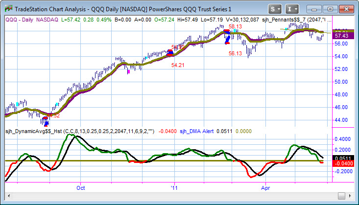Click the TradeStation chart icon in title bar
Viewport: 359px width, 205px height.
(8, 9)
